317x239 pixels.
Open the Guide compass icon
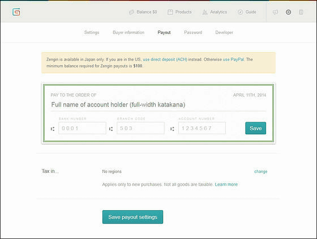240,12
